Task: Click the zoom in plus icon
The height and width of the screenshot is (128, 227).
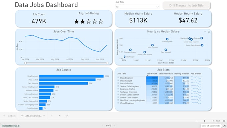Action: click(213, 121)
